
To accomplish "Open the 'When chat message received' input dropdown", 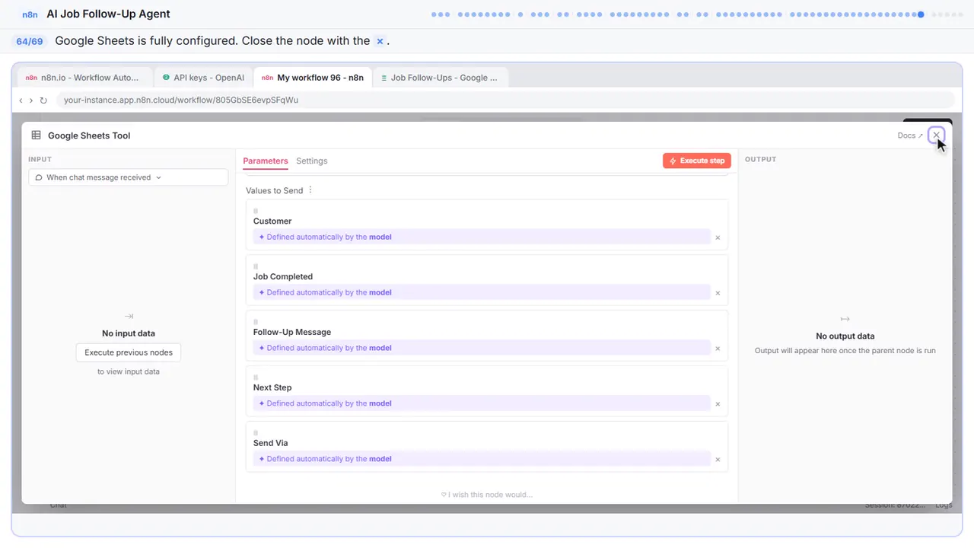I will coord(129,177).
